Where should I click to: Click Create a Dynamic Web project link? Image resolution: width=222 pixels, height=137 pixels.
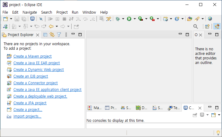click(38, 70)
